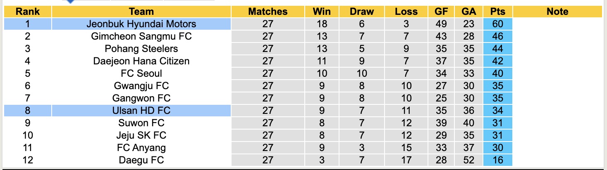Image resolution: width=607 pixels, height=170 pixels.
Task: Open the Suwon FC team entry
Action: coord(141,123)
